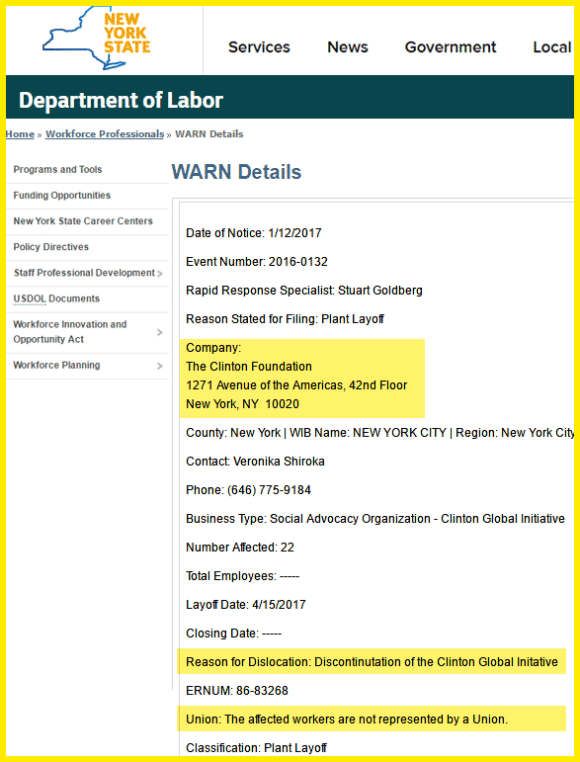Click Reason Stated for Filing line
580x762 pixels.
(286, 319)
